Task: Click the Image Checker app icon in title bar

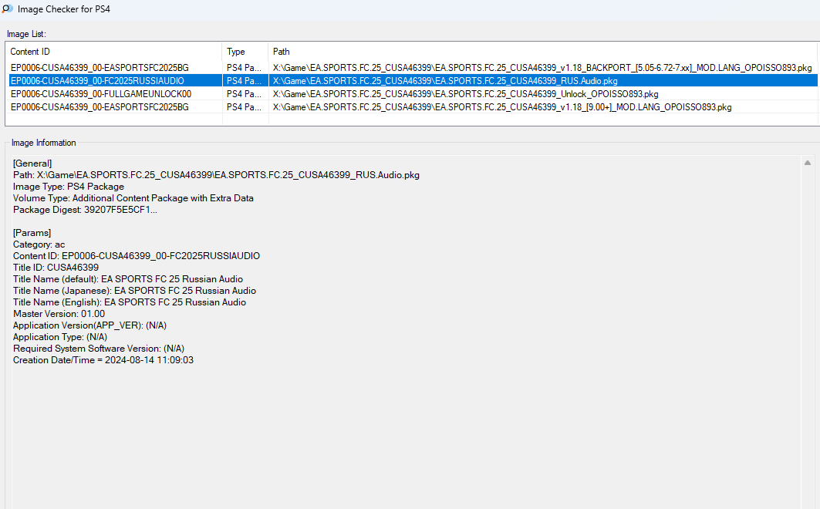Action: pos(7,9)
